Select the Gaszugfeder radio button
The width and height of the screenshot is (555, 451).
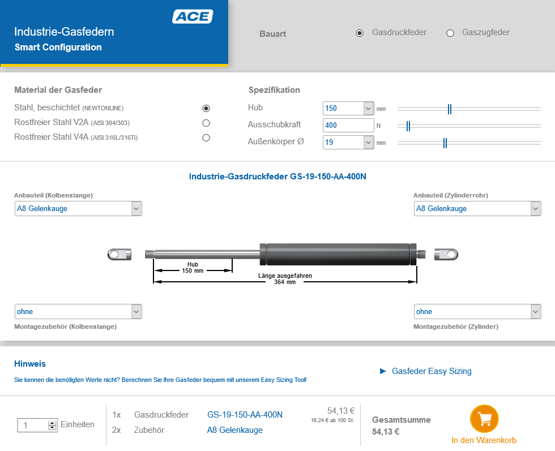click(x=450, y=33)
